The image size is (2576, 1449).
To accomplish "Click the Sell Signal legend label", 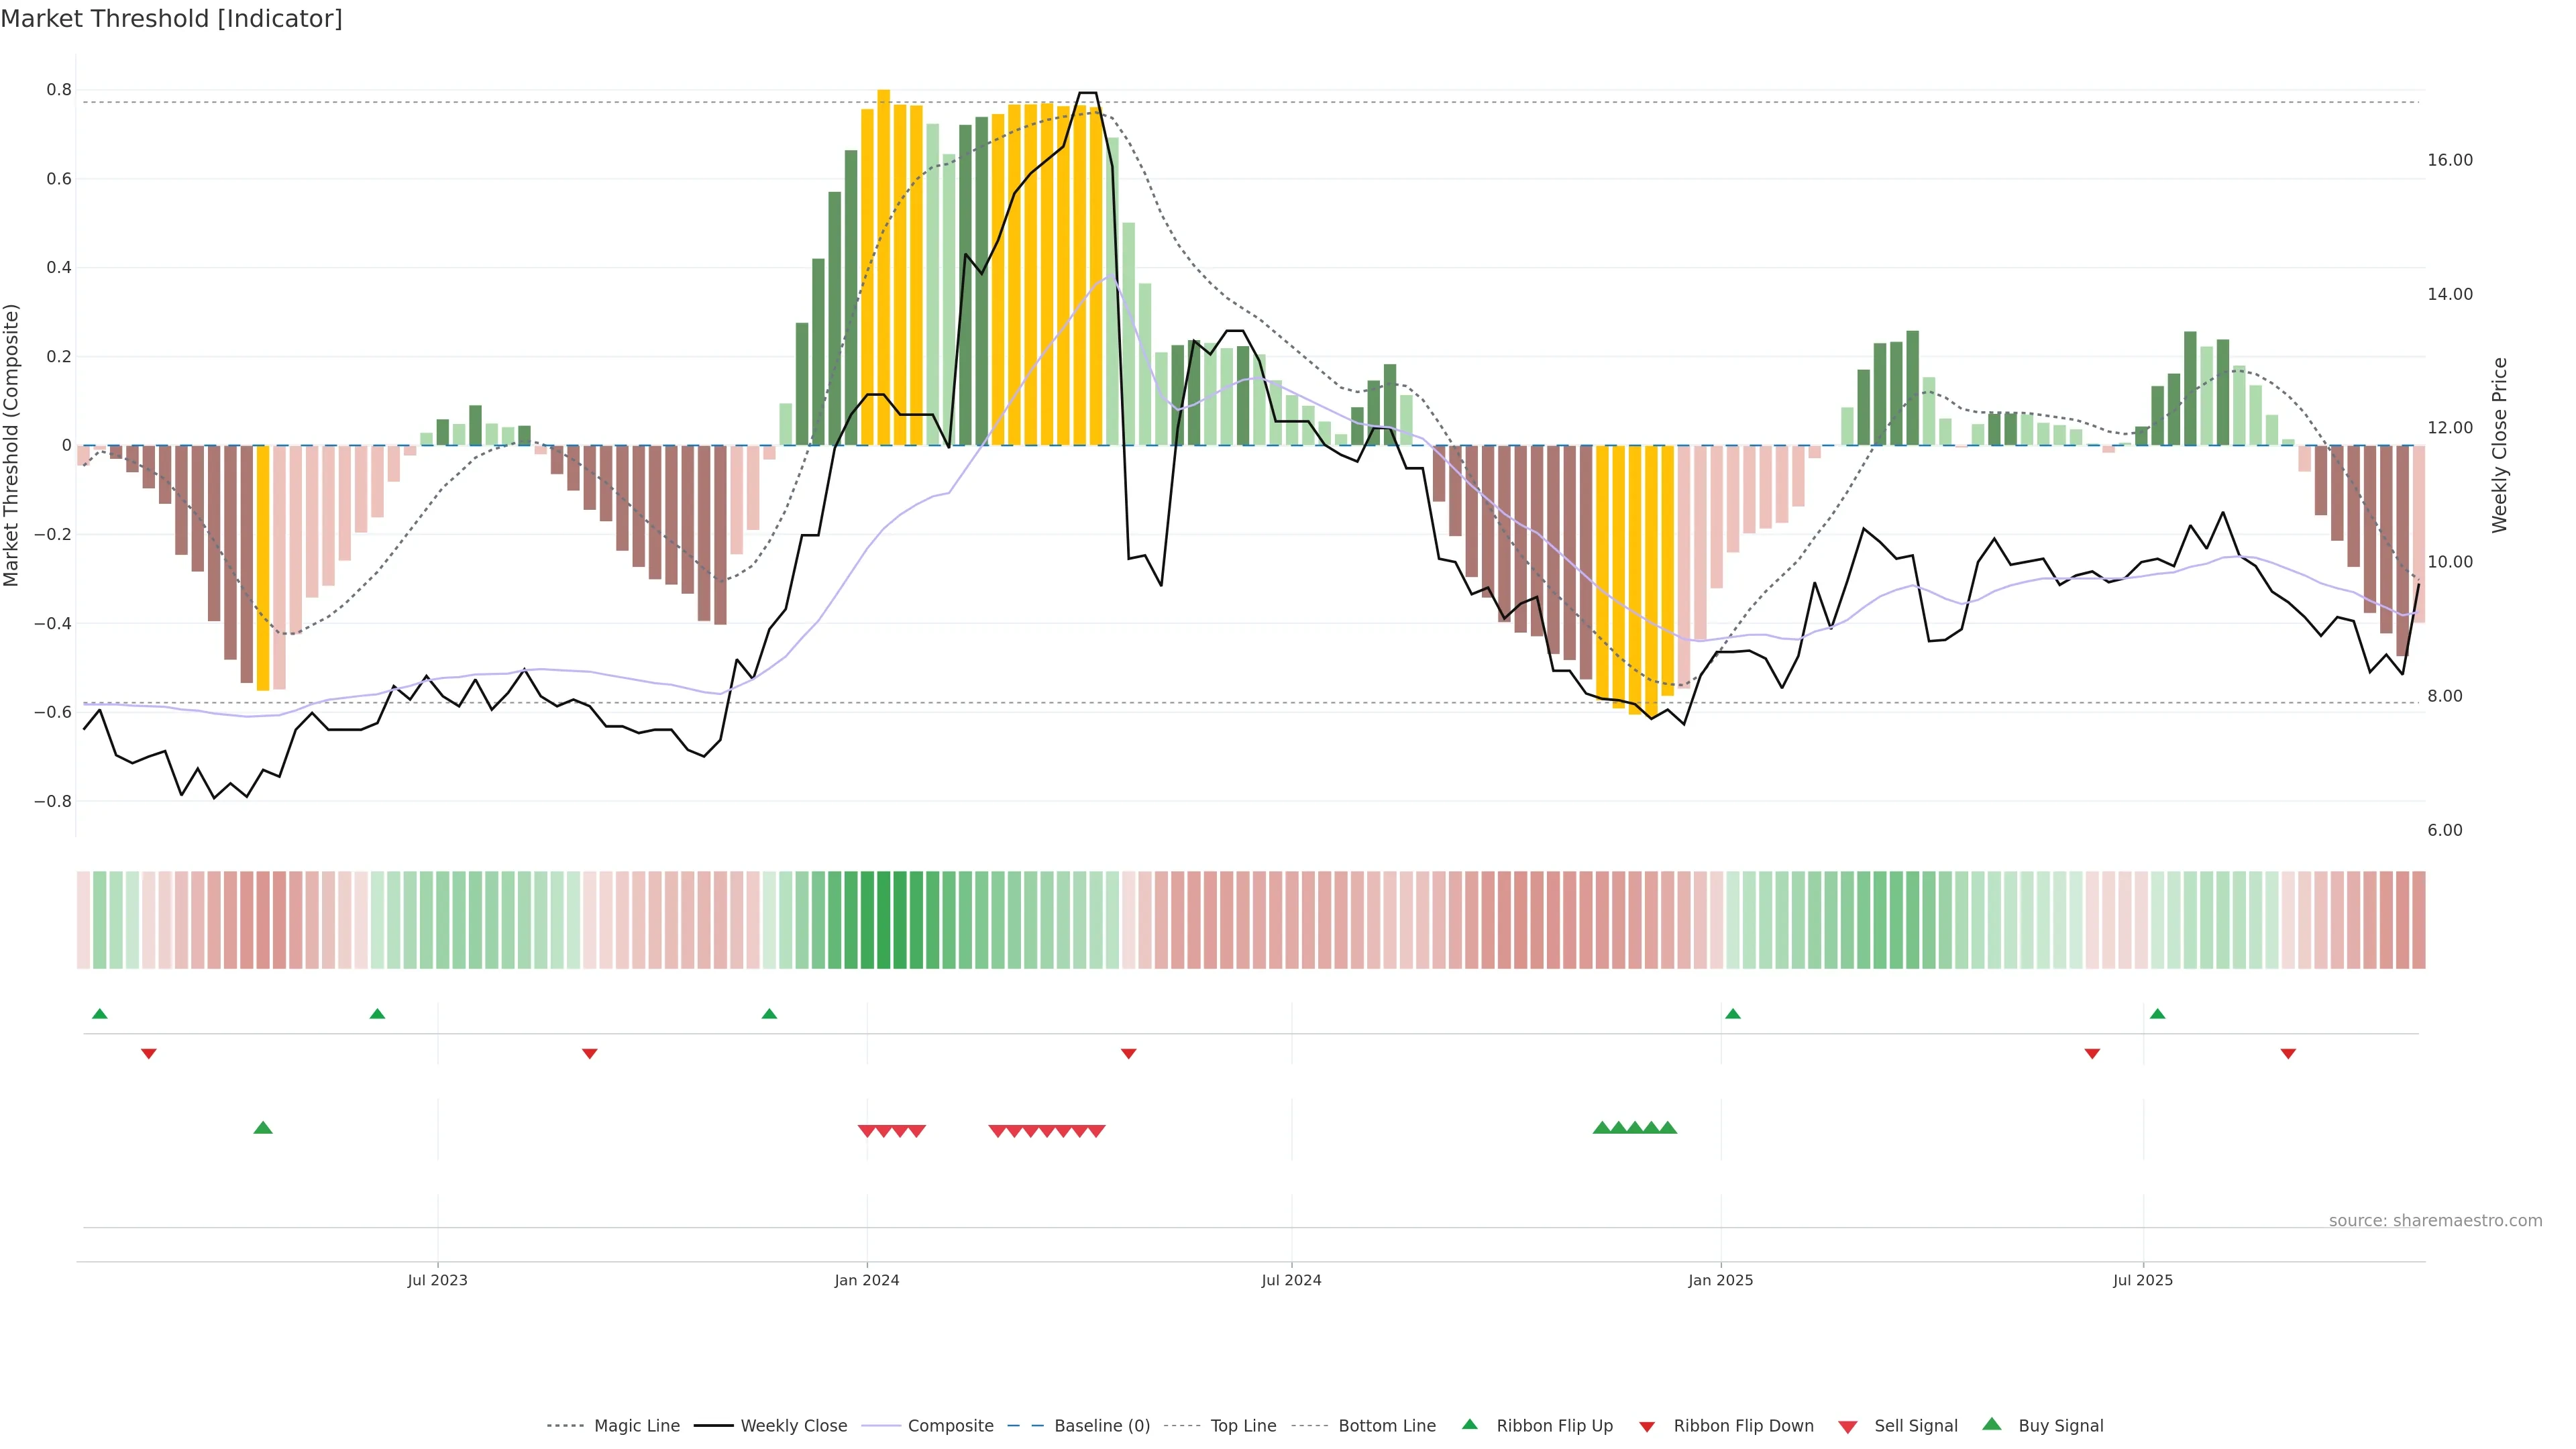I will click(x=1915, y=1426).
